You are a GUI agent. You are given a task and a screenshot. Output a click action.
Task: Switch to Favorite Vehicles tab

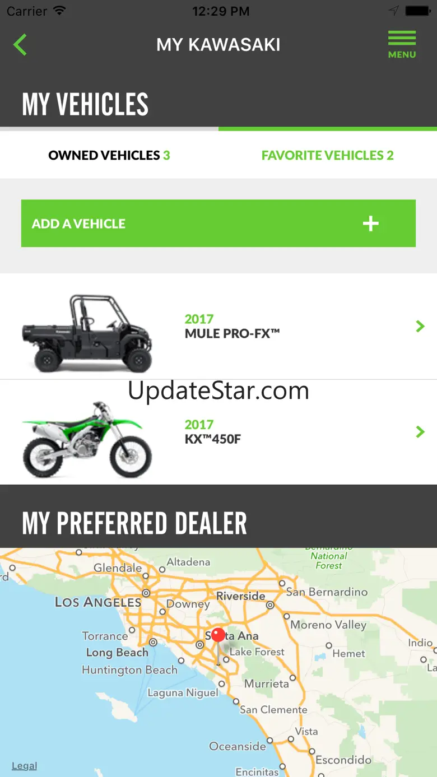pyautogui.click(x=328, y=155)
